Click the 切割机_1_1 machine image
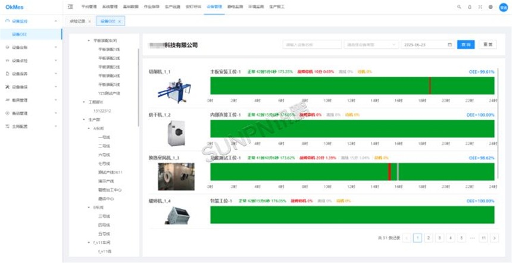The image size is (512, 263). 174,90
